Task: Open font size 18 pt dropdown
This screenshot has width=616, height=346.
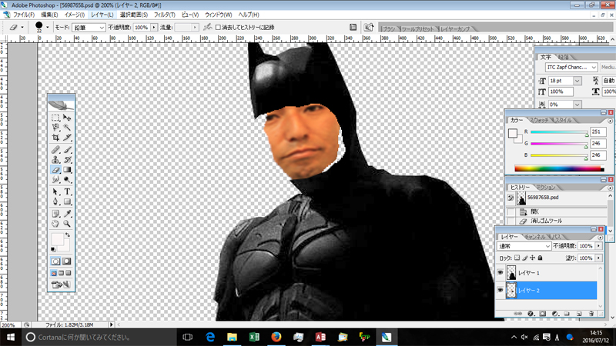Action: pos(577,81)
